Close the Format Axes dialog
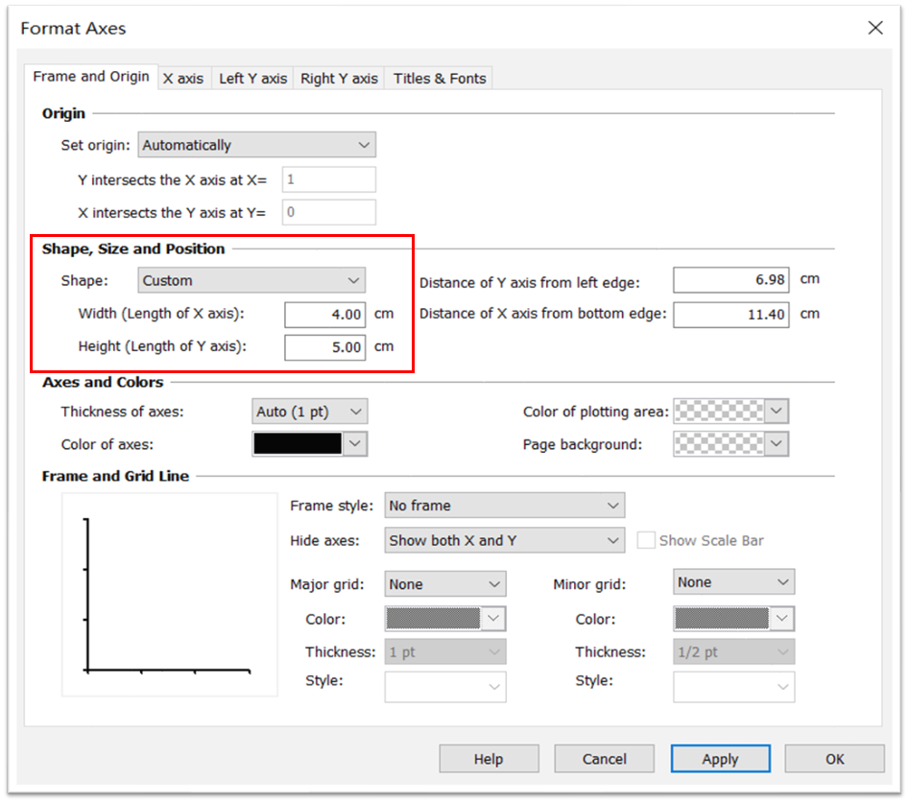 [875, 27]
